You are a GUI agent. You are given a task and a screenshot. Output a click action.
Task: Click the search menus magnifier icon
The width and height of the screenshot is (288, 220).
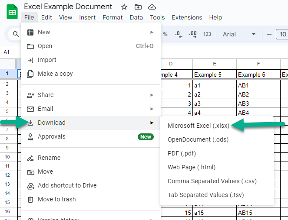pyautogui.click(x=16, y=34)
